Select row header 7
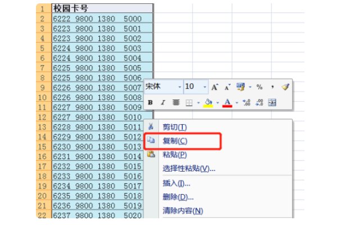Image resolution: width=337 pixels, height=225 pixels. [44, 67]
